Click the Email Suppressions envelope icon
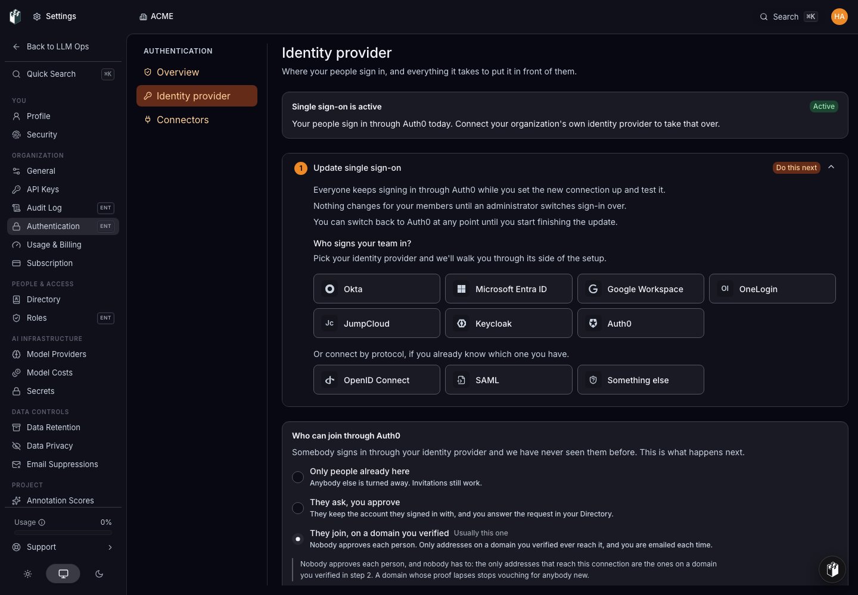The height and width of the screenshot is (595, 858). pyautogui.click(x=17, y=465)
